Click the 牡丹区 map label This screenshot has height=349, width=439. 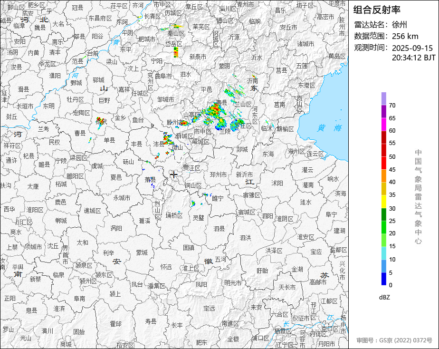pos(76,99)
